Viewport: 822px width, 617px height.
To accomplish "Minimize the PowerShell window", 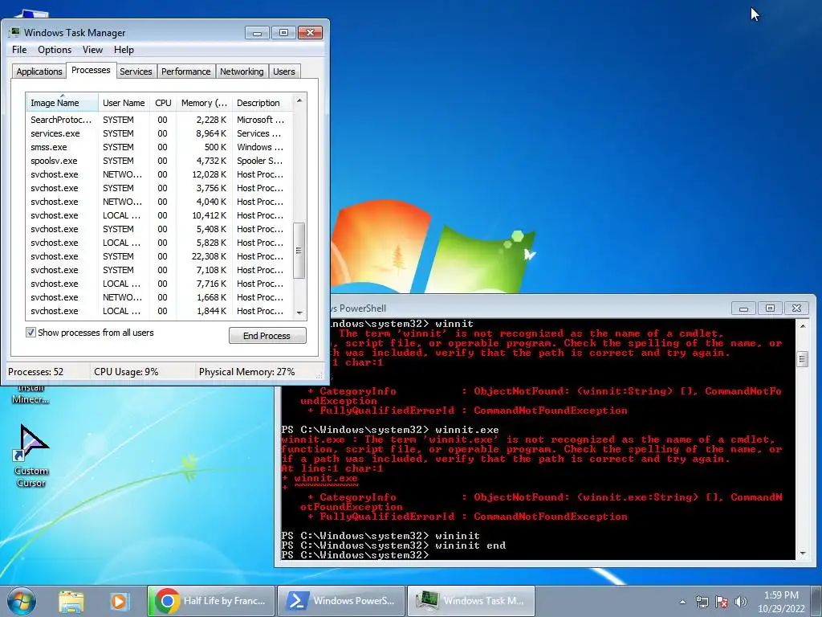I will 743,308.
